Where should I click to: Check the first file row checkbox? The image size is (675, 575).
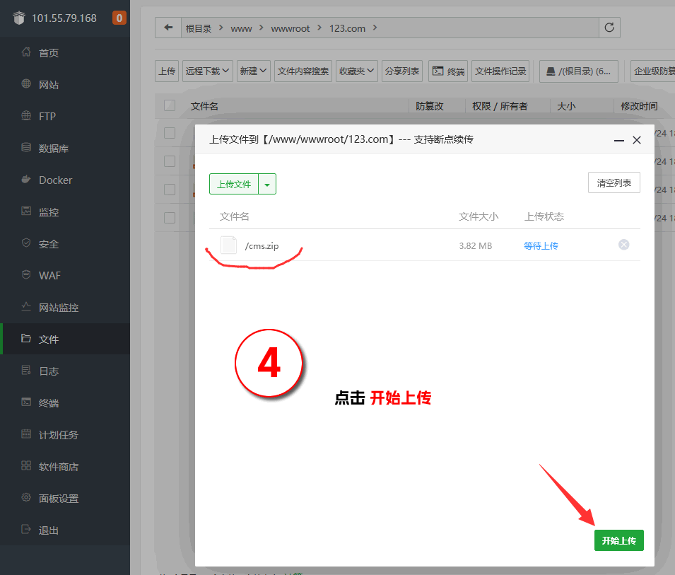170,133
